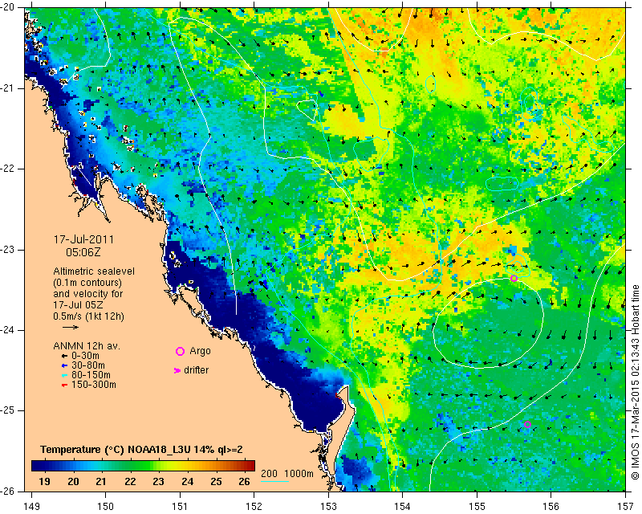
Task: Click the 'and velocity for' text
Action: [88, 293]
